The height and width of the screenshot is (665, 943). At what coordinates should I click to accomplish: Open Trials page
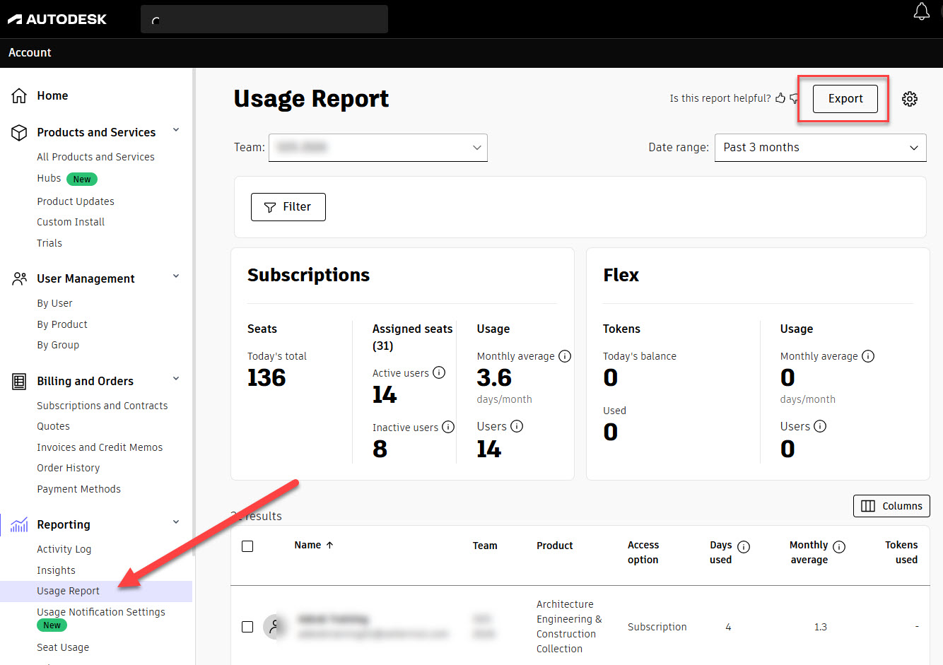(x=49, y=243)
